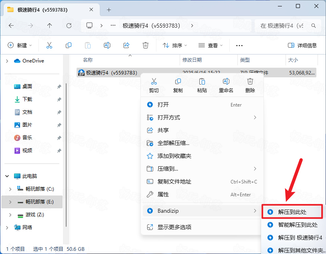Choose 共享 in the context menu
This screenshot has width=326, height=254.
(202, 130)
